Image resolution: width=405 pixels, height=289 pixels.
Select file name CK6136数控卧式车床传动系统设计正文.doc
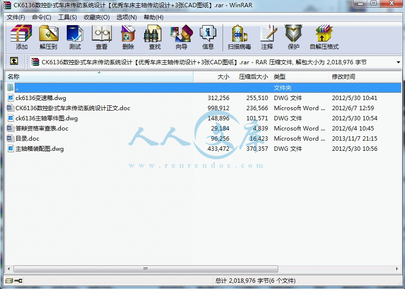pos(73,108)
